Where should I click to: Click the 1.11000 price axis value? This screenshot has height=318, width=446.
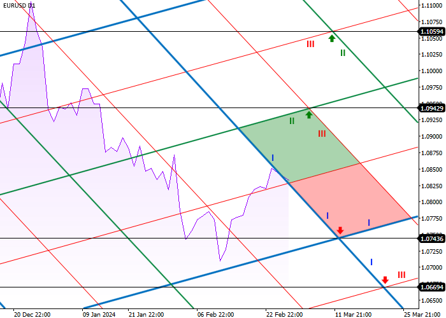point(432,5)
